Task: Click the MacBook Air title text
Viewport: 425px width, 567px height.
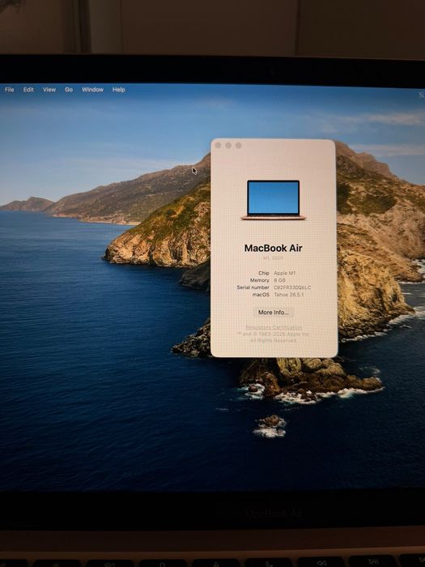Action: coord(274,248)
